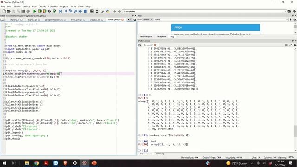Open the Consoles menu
The image size is (297, 167).
(x=52, y=6)
